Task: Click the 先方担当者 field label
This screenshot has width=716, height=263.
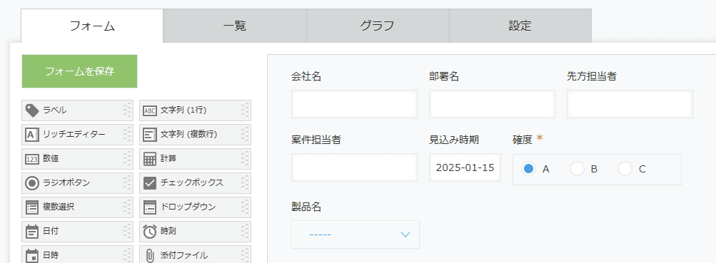Action: click(592, 76)
